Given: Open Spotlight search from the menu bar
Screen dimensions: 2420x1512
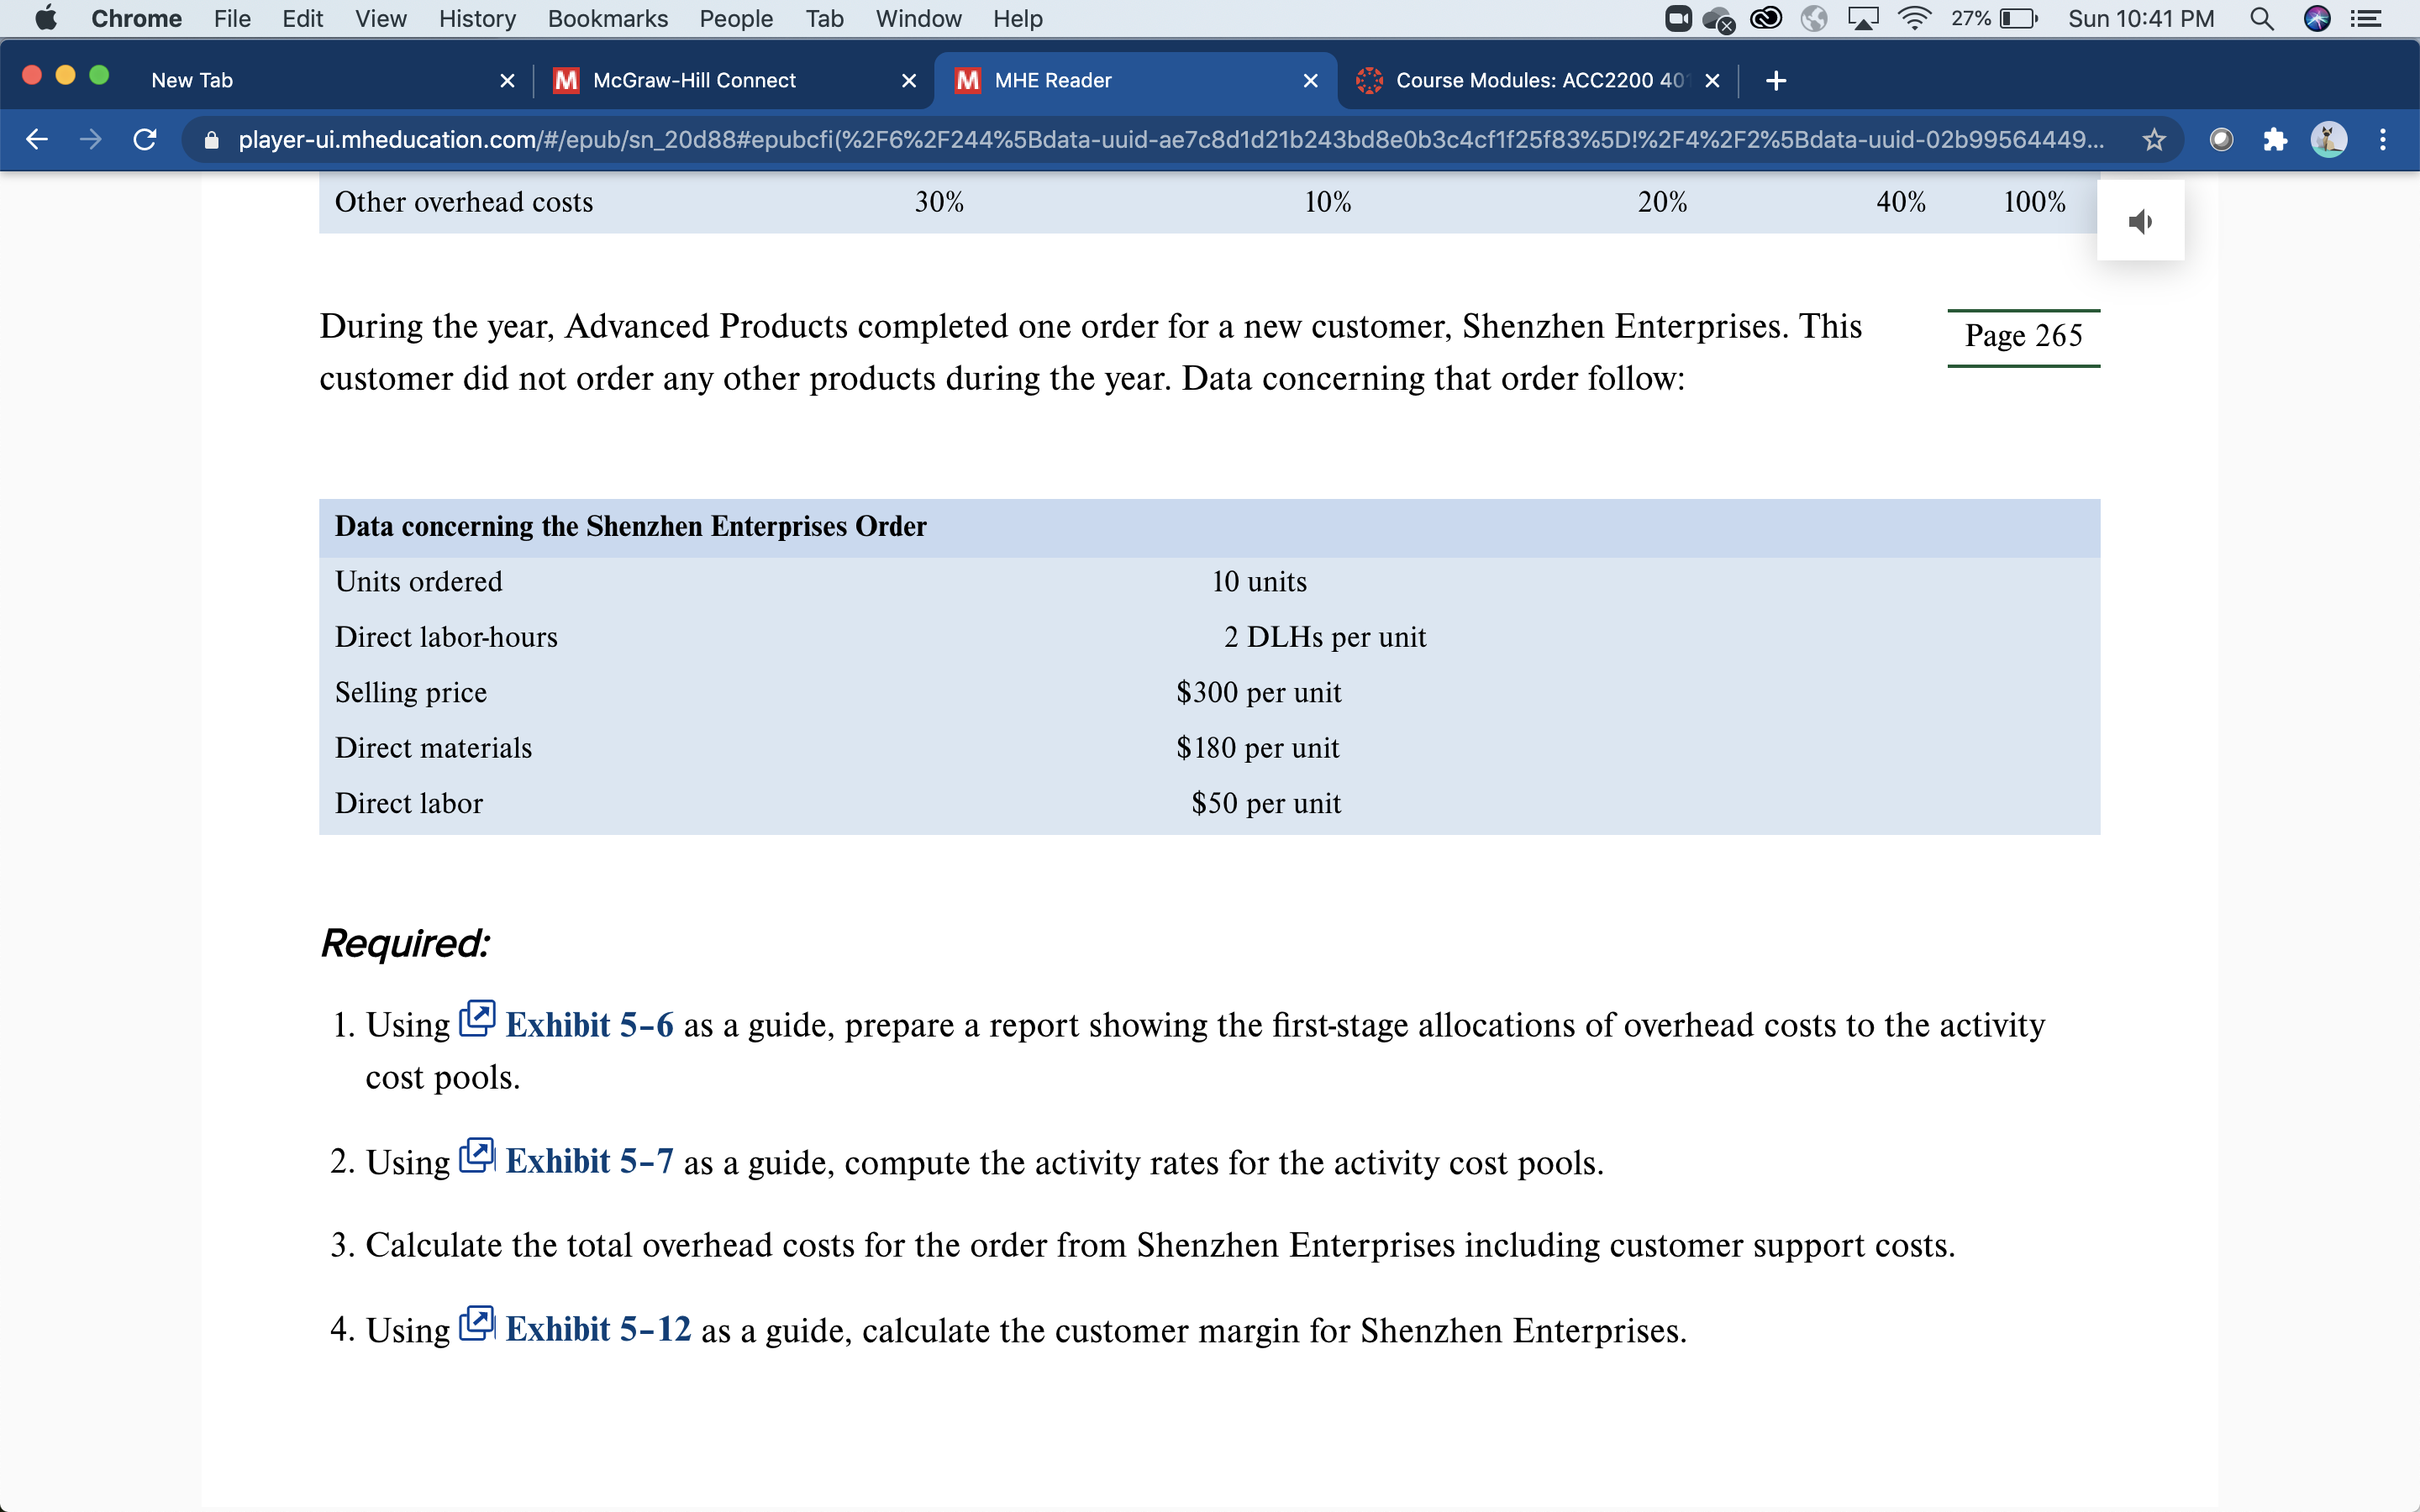Looking at the screenshot, I should pyautogui.click(x=2263, y=18).
